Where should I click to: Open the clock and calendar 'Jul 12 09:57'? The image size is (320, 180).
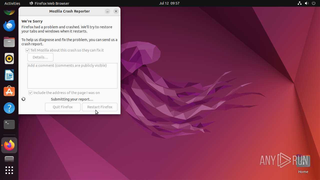tap(169, 3)
